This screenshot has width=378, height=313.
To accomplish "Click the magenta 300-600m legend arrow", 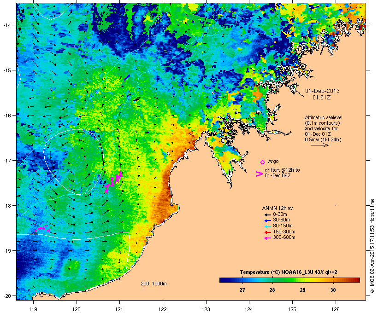I will click(x=267, y=238).
